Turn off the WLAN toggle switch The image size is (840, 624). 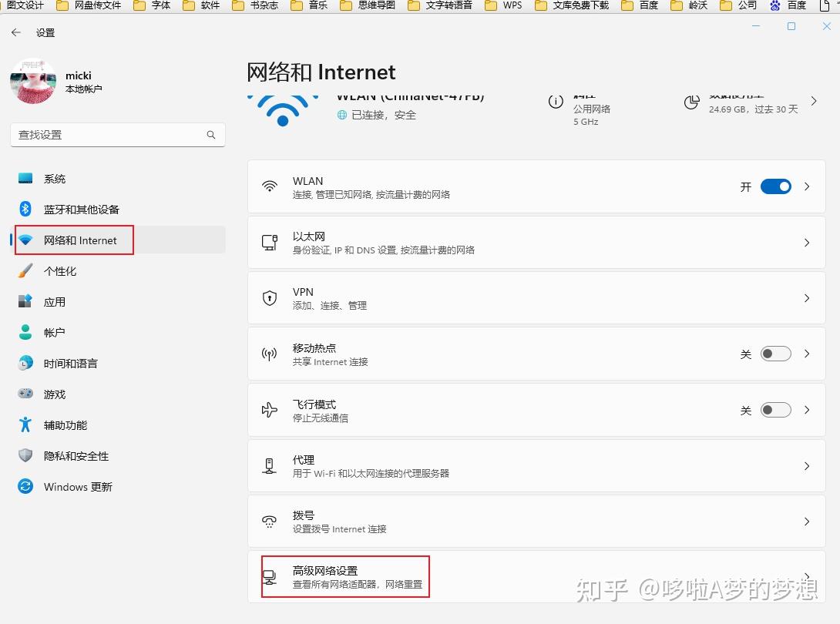[x=776, y=186]
